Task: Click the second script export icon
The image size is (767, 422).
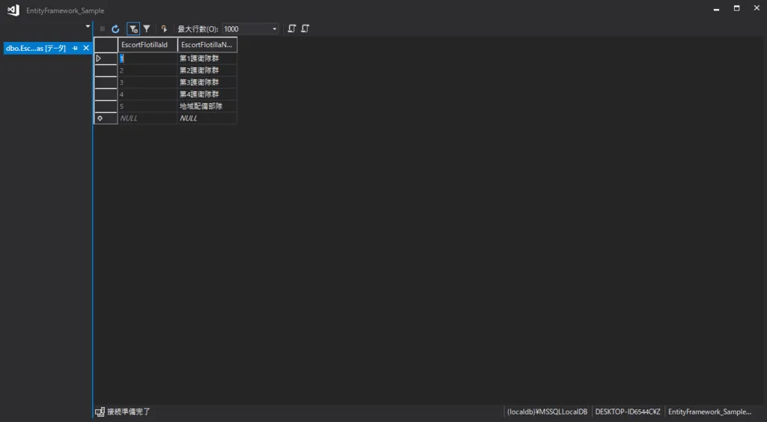Action: [305, 29]
